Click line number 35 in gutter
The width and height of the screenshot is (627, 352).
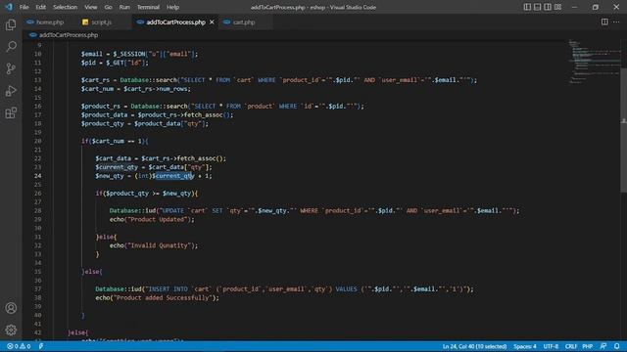(x=37, y=272)
